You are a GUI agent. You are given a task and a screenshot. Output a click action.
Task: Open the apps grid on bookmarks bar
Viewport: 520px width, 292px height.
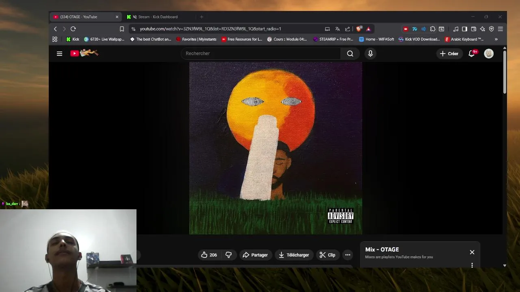[x=55, y=39]
